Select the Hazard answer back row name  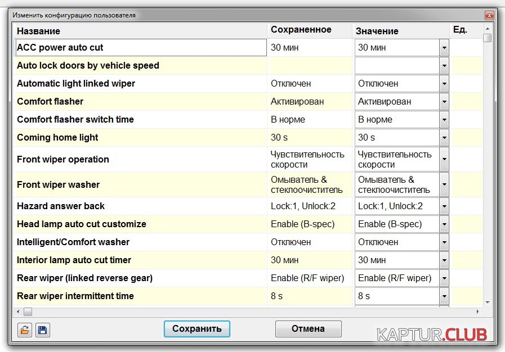tap(61, 206)
